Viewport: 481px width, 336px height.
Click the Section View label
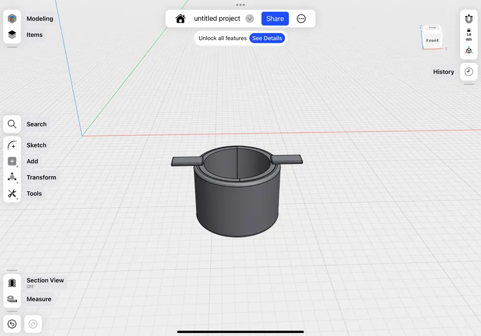45,280
